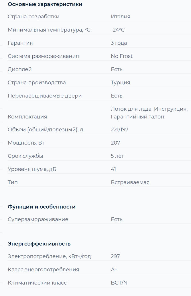Click the 'Мощность, Вт' label
Screen dimensions: 191x296
coord(26,143)
